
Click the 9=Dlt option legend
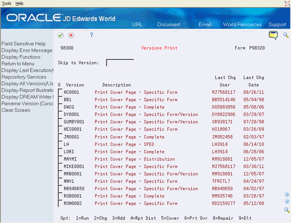(x=245, y=218)
